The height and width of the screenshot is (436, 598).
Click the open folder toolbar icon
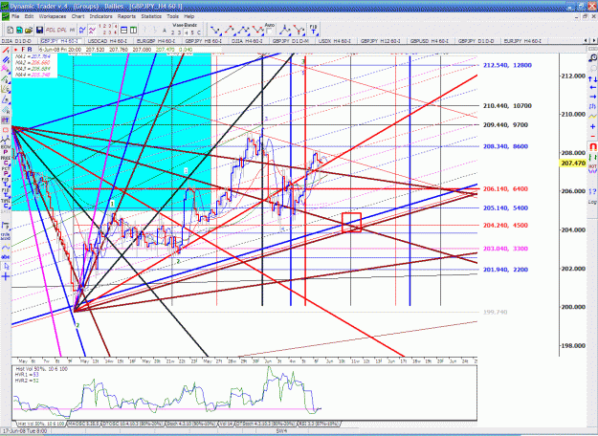point(28,30)
